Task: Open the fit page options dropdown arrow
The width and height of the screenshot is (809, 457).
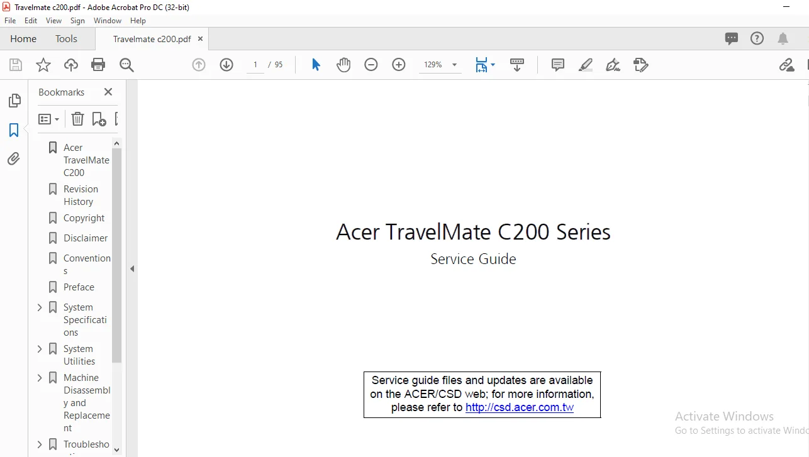Action: pos(493,65)
